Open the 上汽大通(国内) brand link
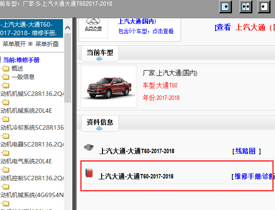Viewport: 275px width, 210px height. tap(137, 21)
